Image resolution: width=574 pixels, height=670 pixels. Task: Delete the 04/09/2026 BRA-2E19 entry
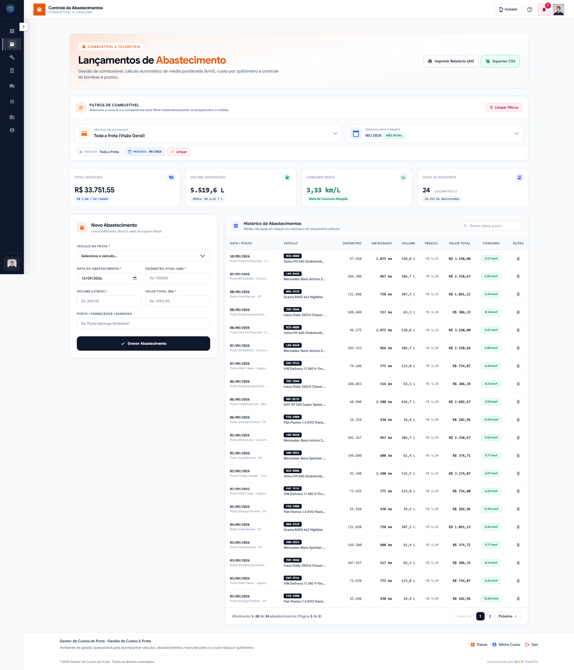pos(518,527)
